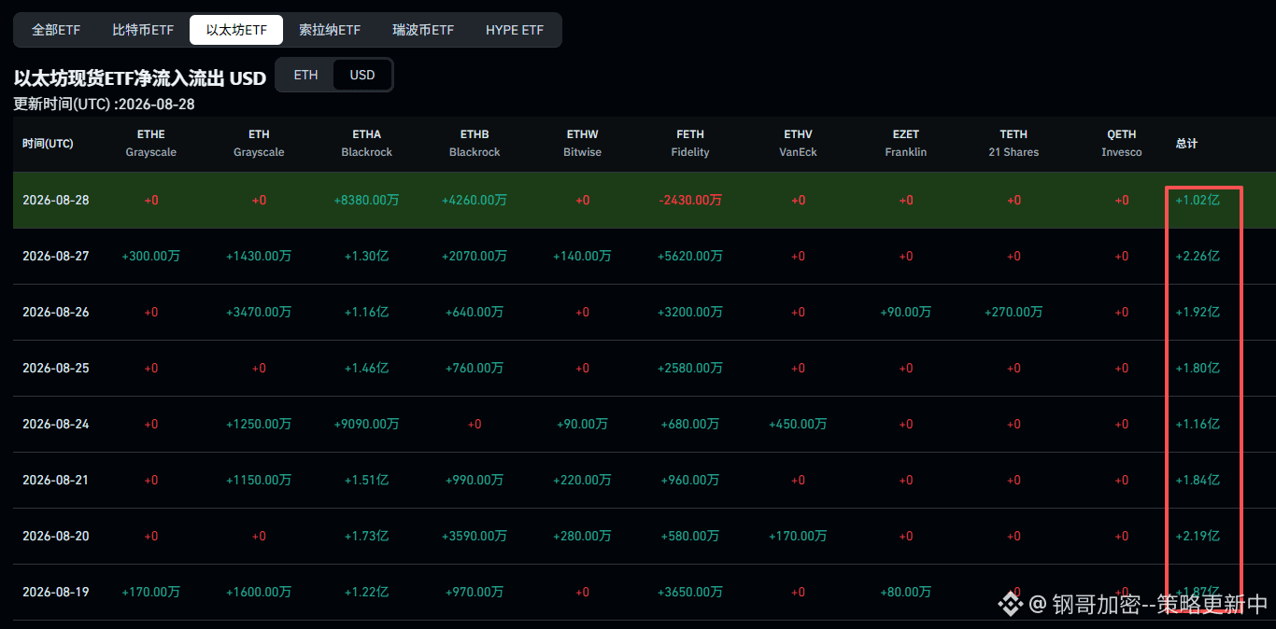
Task: Select the 2026-08-20 date cell
Action: pos(56,536)
